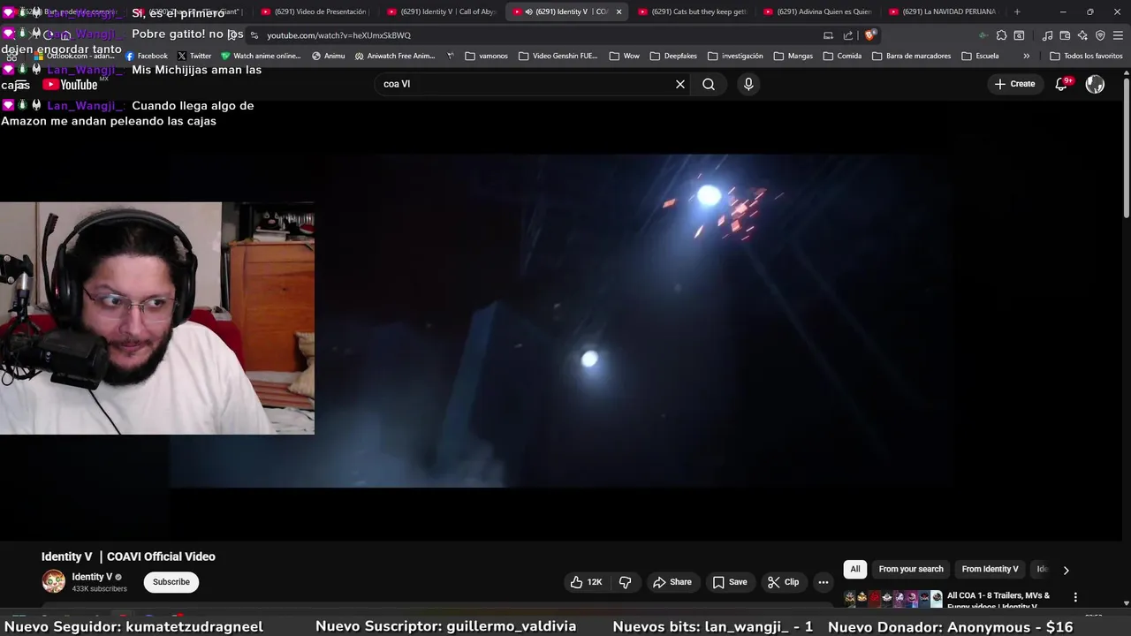Close the active Identity V COA tab

[x=619, y=11]
